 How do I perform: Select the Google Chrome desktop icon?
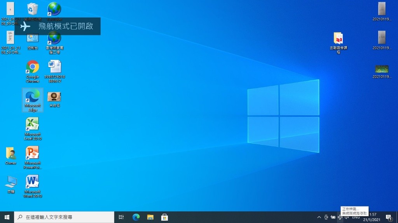33,71
